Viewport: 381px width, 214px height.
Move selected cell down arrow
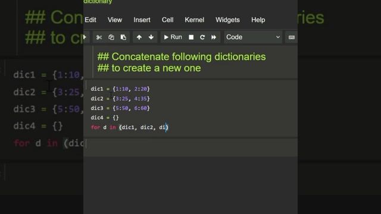[x=151, y=37]
